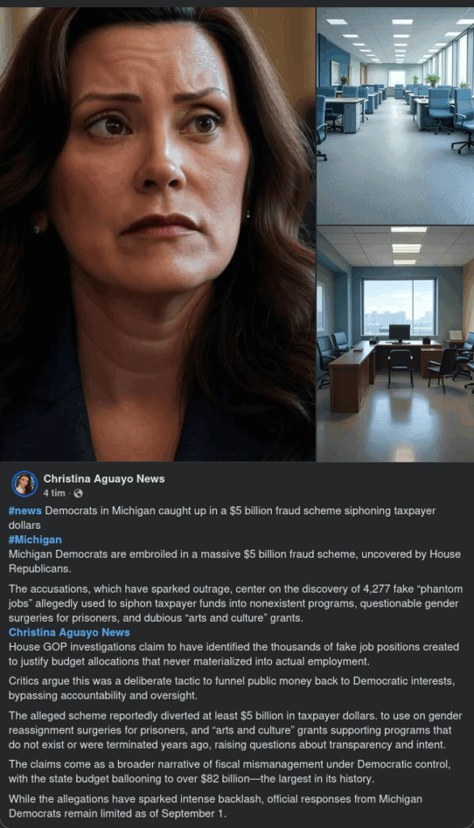Screen dimensions: 474x828
Task: Open the open-plan office cubicles photo
Action: click(x=396, y=116)
